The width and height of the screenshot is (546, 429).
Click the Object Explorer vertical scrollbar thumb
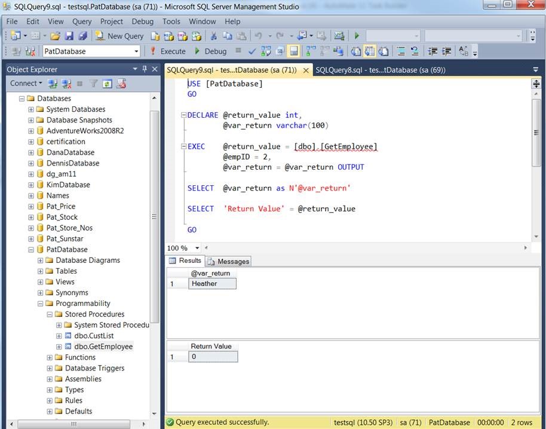point(154,216)
